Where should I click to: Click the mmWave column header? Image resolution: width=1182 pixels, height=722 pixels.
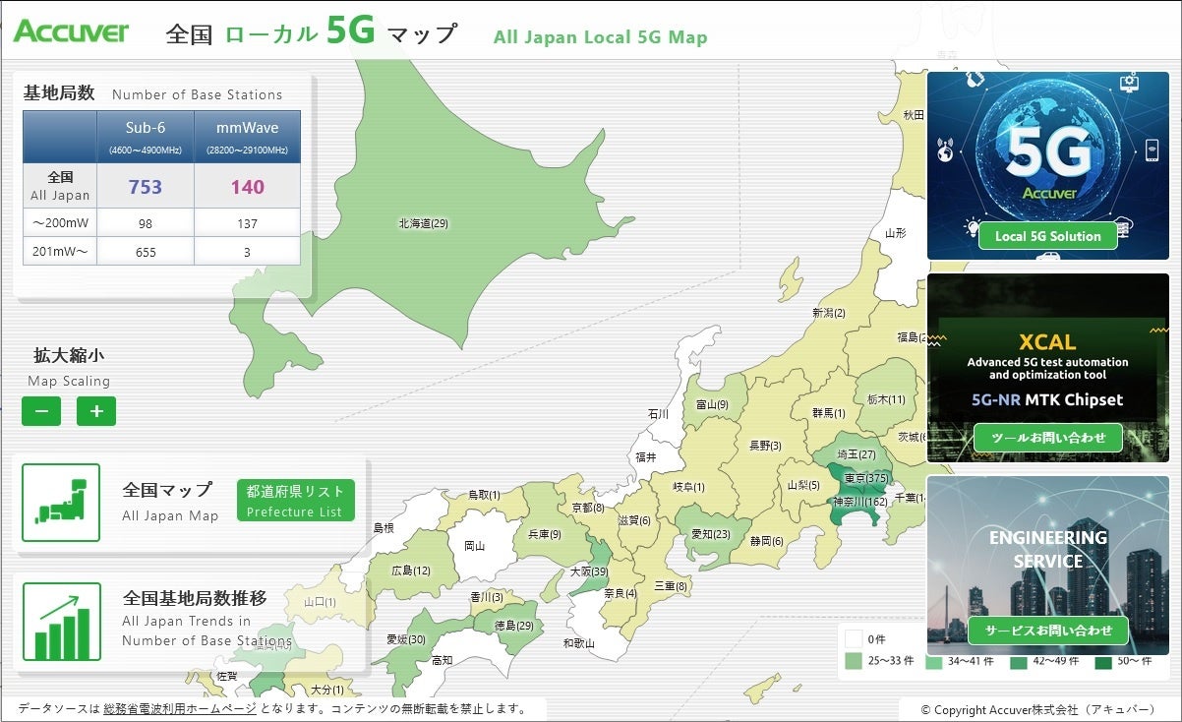248,137
